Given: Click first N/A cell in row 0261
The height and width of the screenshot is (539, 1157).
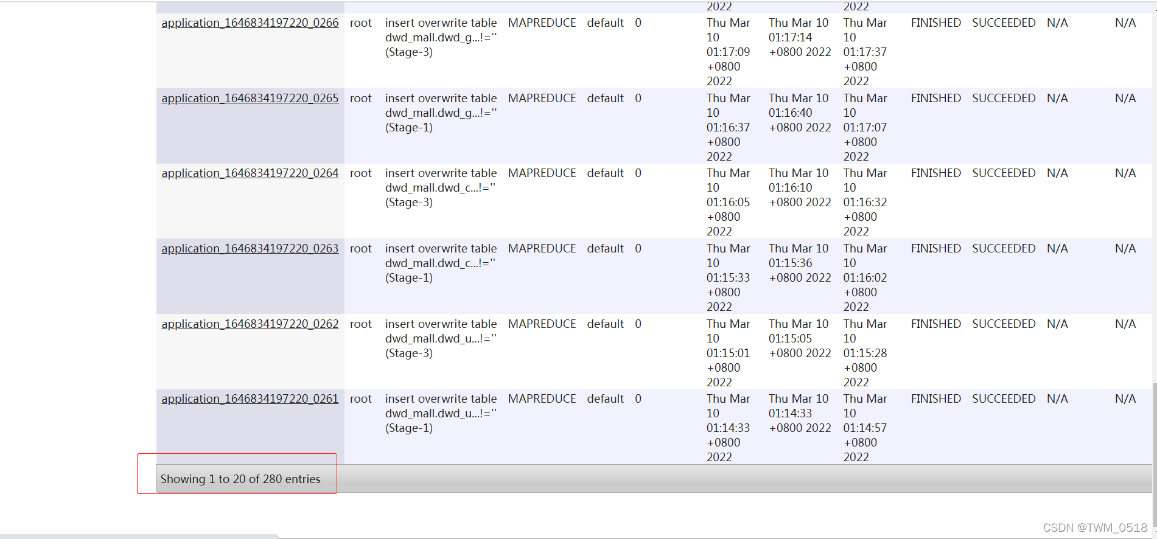Looking at the screenshot, I should (x=1057, y=399).
